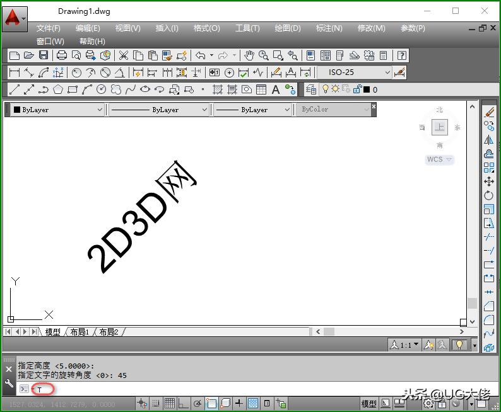
Task: Open a file with the Open folder icon
Action: [x=29, y=55]
